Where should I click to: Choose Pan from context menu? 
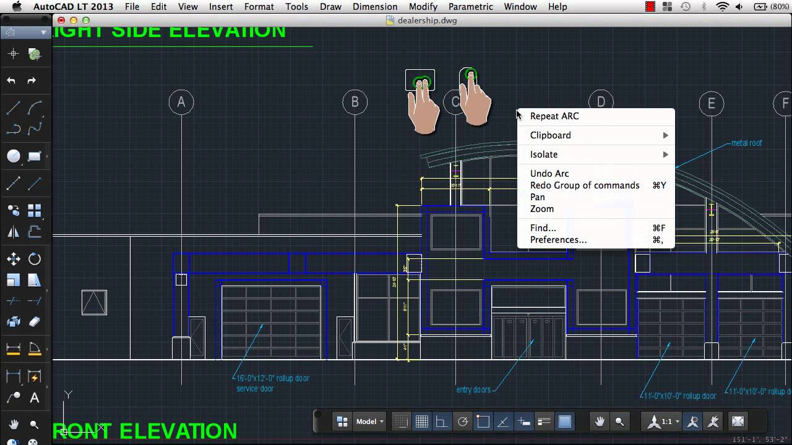596,197
